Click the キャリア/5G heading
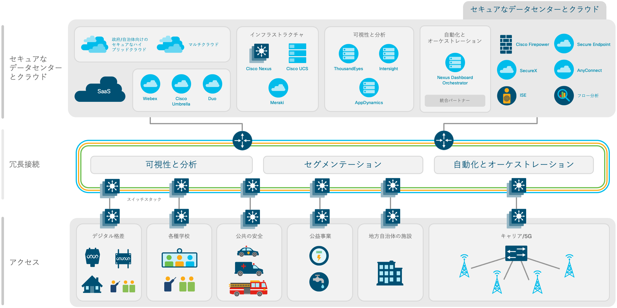The width and height of the screenshot is (617, 308). pos(516,236)
